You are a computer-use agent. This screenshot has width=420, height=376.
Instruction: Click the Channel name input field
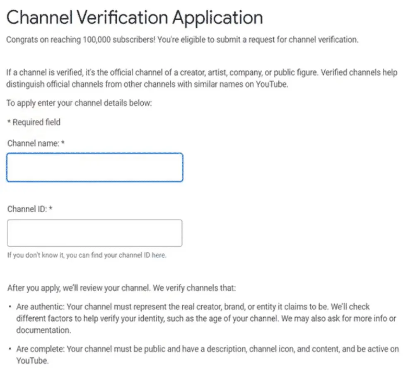tap(94, 167)
